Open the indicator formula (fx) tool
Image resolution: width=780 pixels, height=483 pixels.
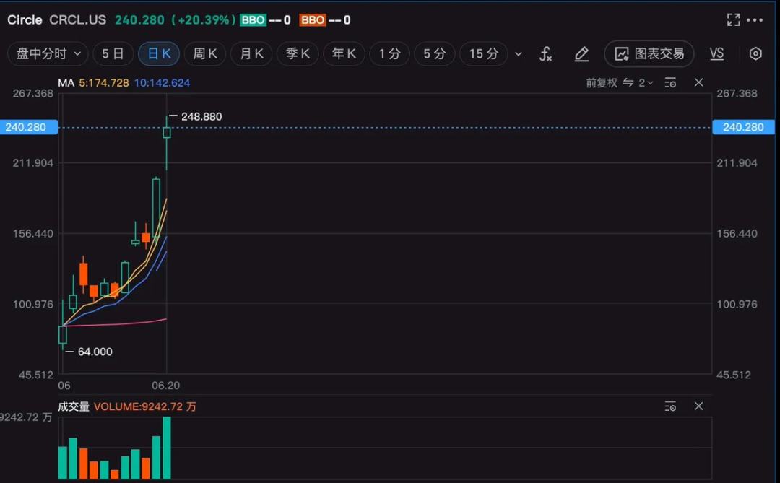point(546,54)
